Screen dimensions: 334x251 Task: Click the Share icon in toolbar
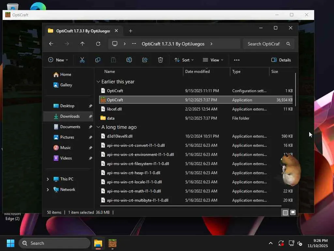click(x=145, y=60)
